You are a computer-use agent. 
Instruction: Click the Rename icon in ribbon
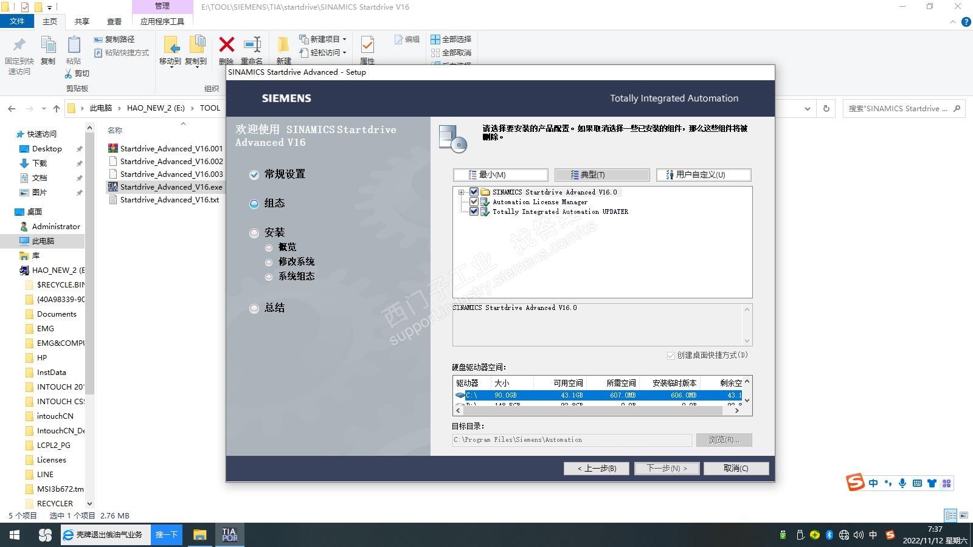tap(252, 44)
